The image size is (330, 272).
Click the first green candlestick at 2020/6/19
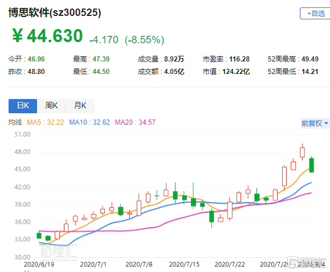[39, 236]
